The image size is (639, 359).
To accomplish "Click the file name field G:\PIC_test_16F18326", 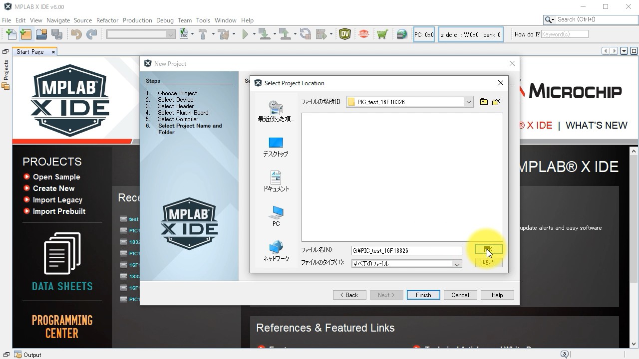I will click(406, 250).
